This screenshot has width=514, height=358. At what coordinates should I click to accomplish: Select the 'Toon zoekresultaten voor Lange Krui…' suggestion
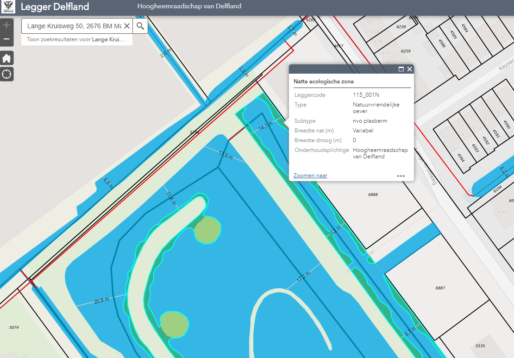point(76,40)
